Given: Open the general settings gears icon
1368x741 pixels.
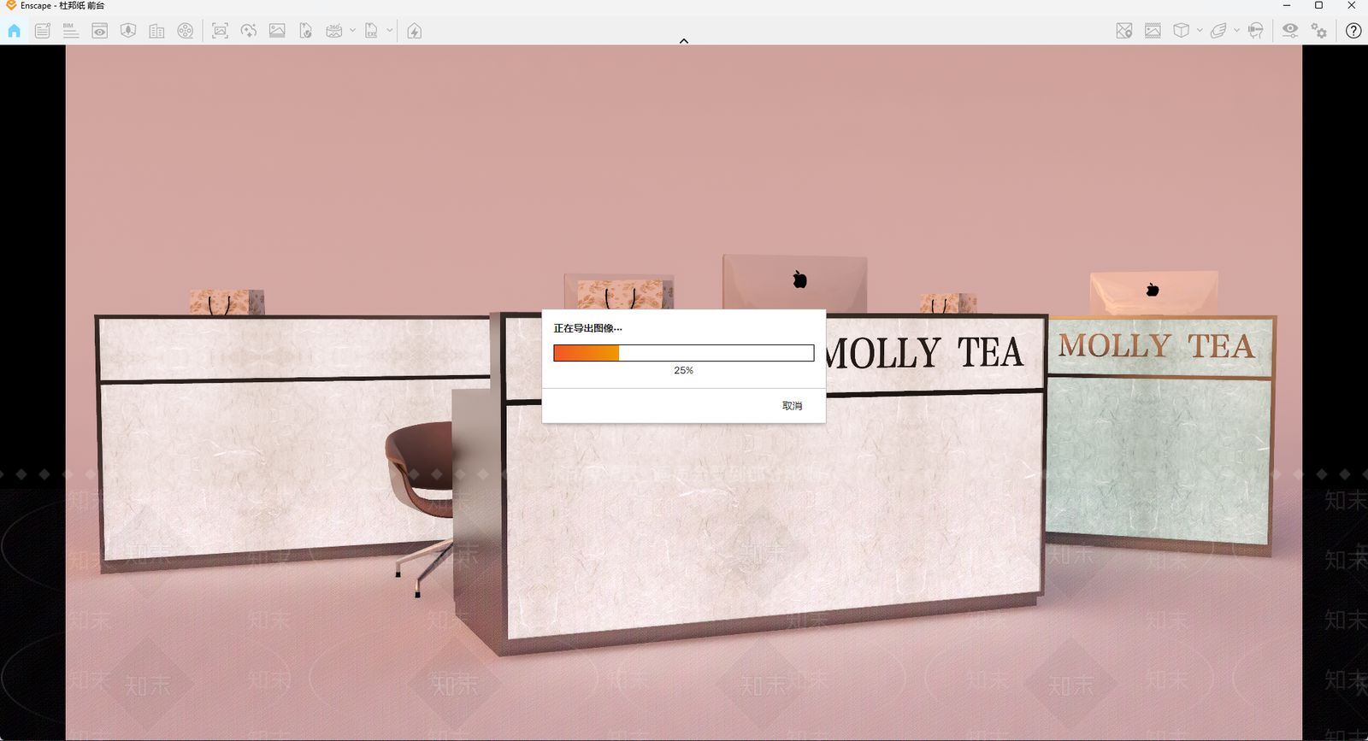Looking at the screenshot, I should (x=1319, y=31).
